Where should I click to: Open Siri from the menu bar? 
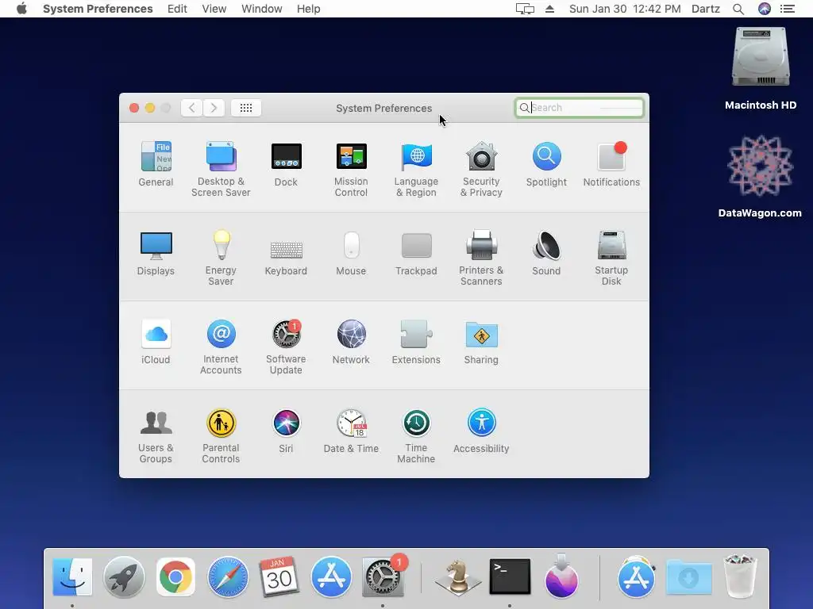(765, 9)
